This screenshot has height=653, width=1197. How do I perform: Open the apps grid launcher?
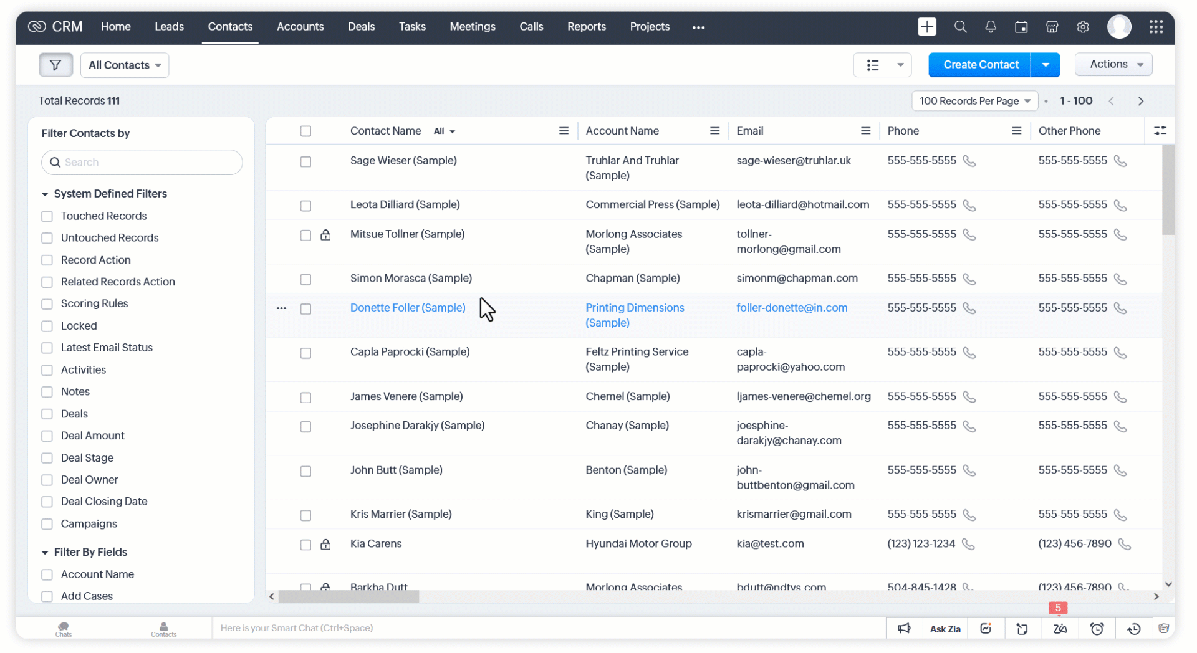pyautogui.click(x=1156, y=27)
